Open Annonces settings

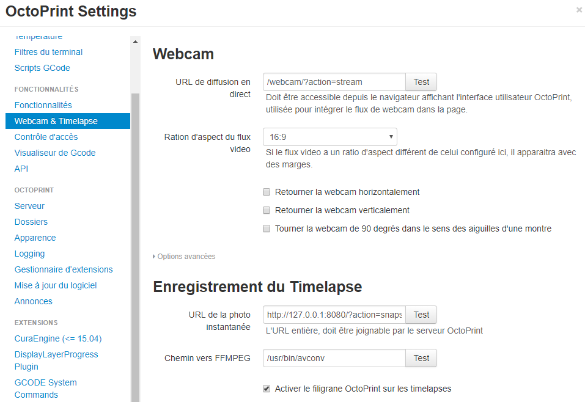(x=34, y=301)
